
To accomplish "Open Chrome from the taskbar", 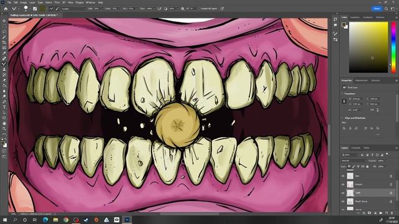I will 66,220.
